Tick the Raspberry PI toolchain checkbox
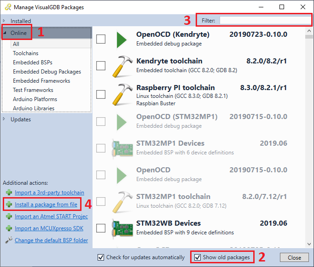Image resolution: width=314 pixels, height=267 pixels. point(101,94)
